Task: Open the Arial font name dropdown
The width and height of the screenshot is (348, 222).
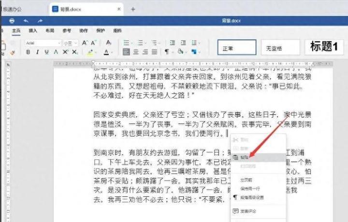Action: [x=58, y=43]
